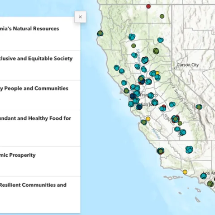
Task: Close the side panel with X button
Action: (x=80, y=17)
